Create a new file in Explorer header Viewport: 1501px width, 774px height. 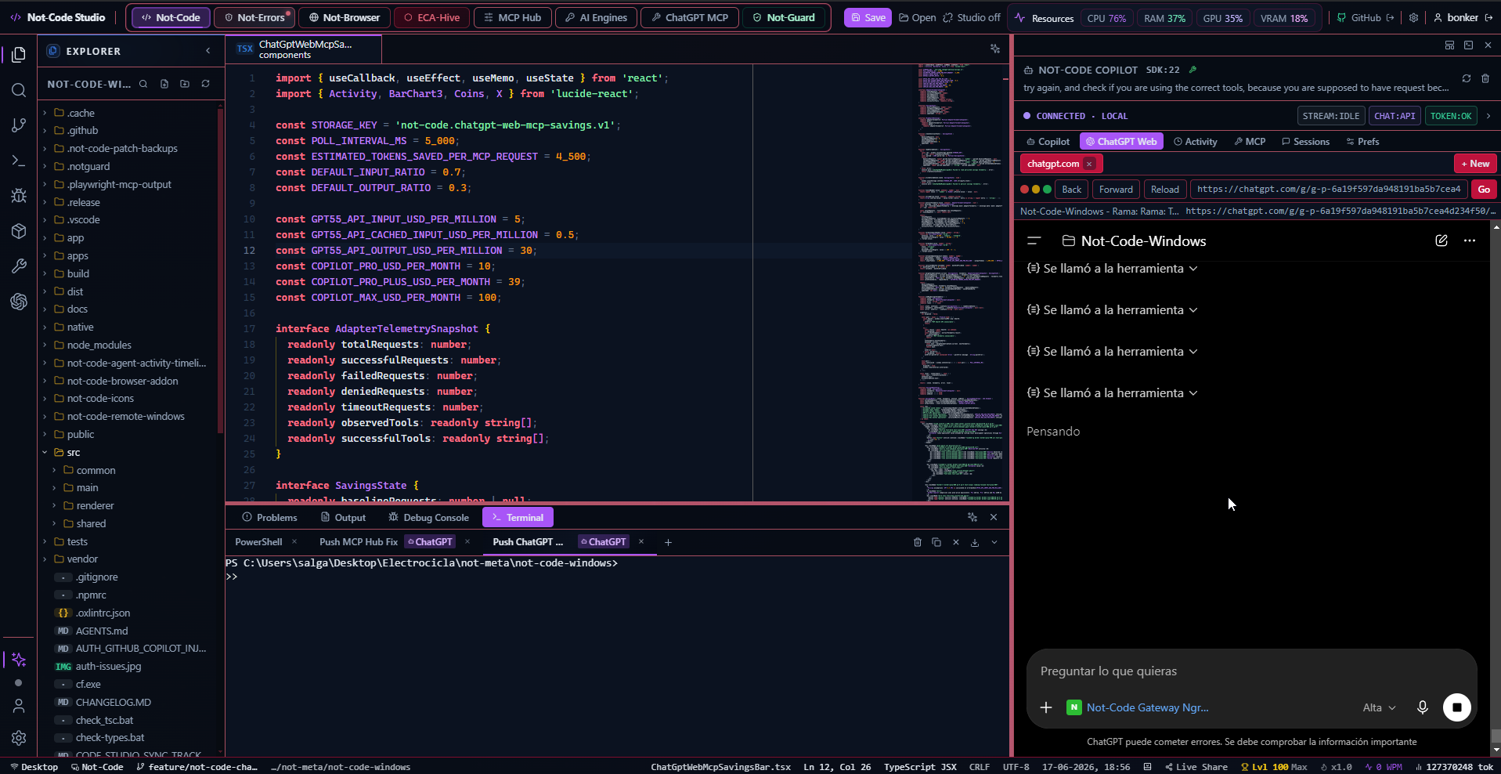pyautogui.click(x=164, y=84)
